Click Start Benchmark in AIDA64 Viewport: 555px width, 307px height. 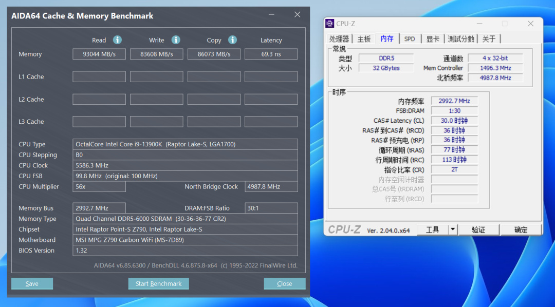tap(158, 284)
